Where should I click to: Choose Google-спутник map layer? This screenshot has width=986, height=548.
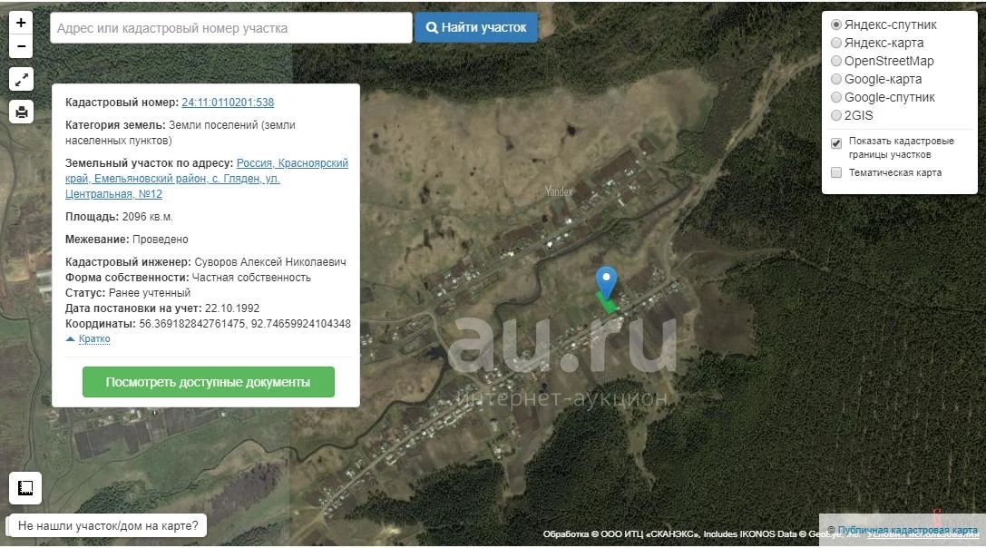[836, 97]
